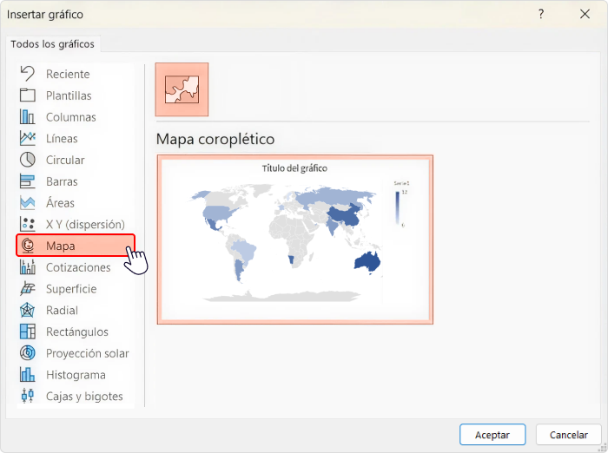Switch to Todos los gráficos tab
Viewport: 608px width, 453px height.
[x=52, y=44]
